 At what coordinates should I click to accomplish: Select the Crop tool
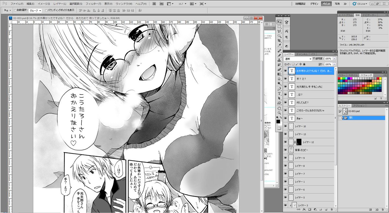click(279, 41)
